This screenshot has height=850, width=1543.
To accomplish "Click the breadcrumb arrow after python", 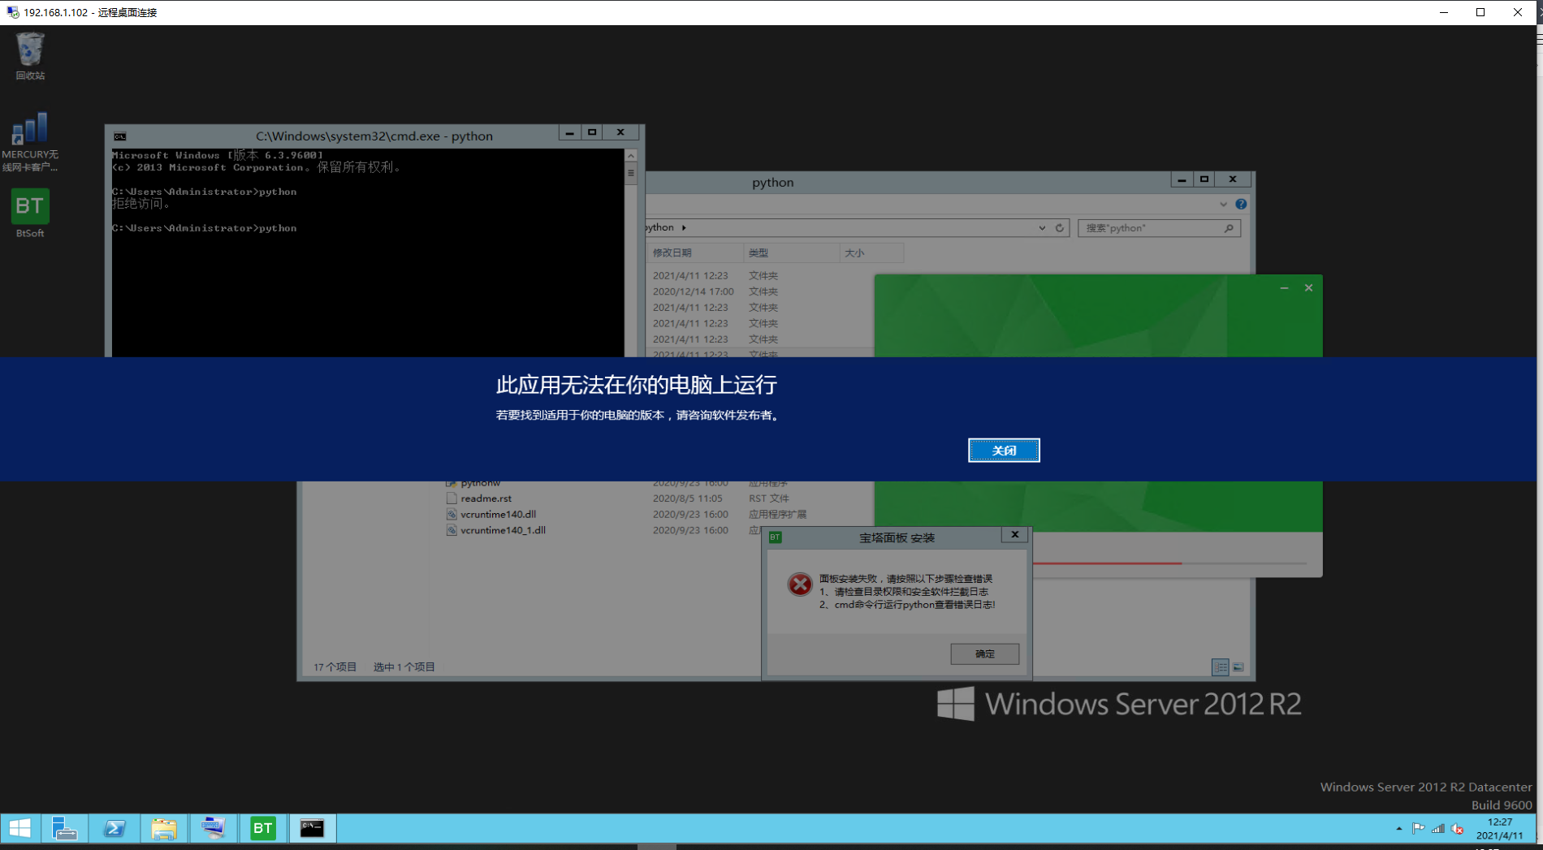I will pos(684,228).
